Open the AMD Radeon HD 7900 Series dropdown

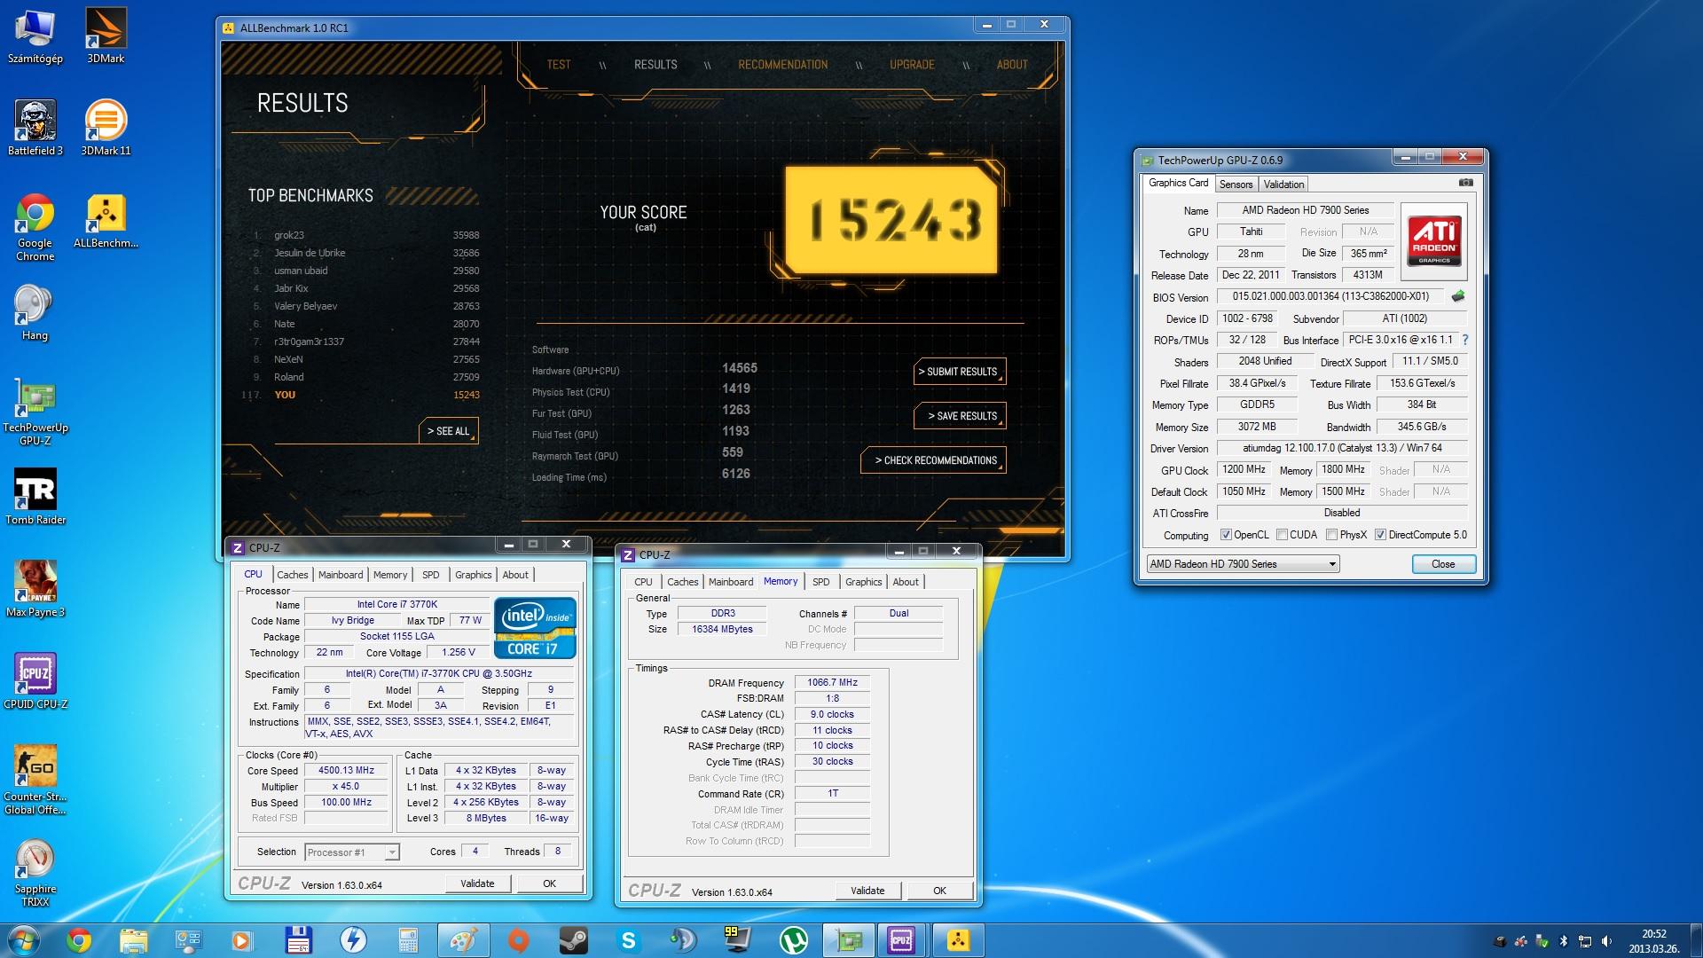pos(1242,564)
